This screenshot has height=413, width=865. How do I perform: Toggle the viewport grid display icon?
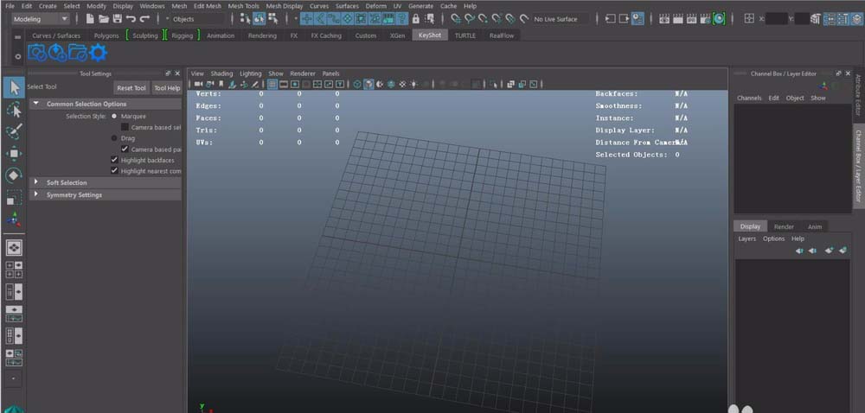pos(272,85)
